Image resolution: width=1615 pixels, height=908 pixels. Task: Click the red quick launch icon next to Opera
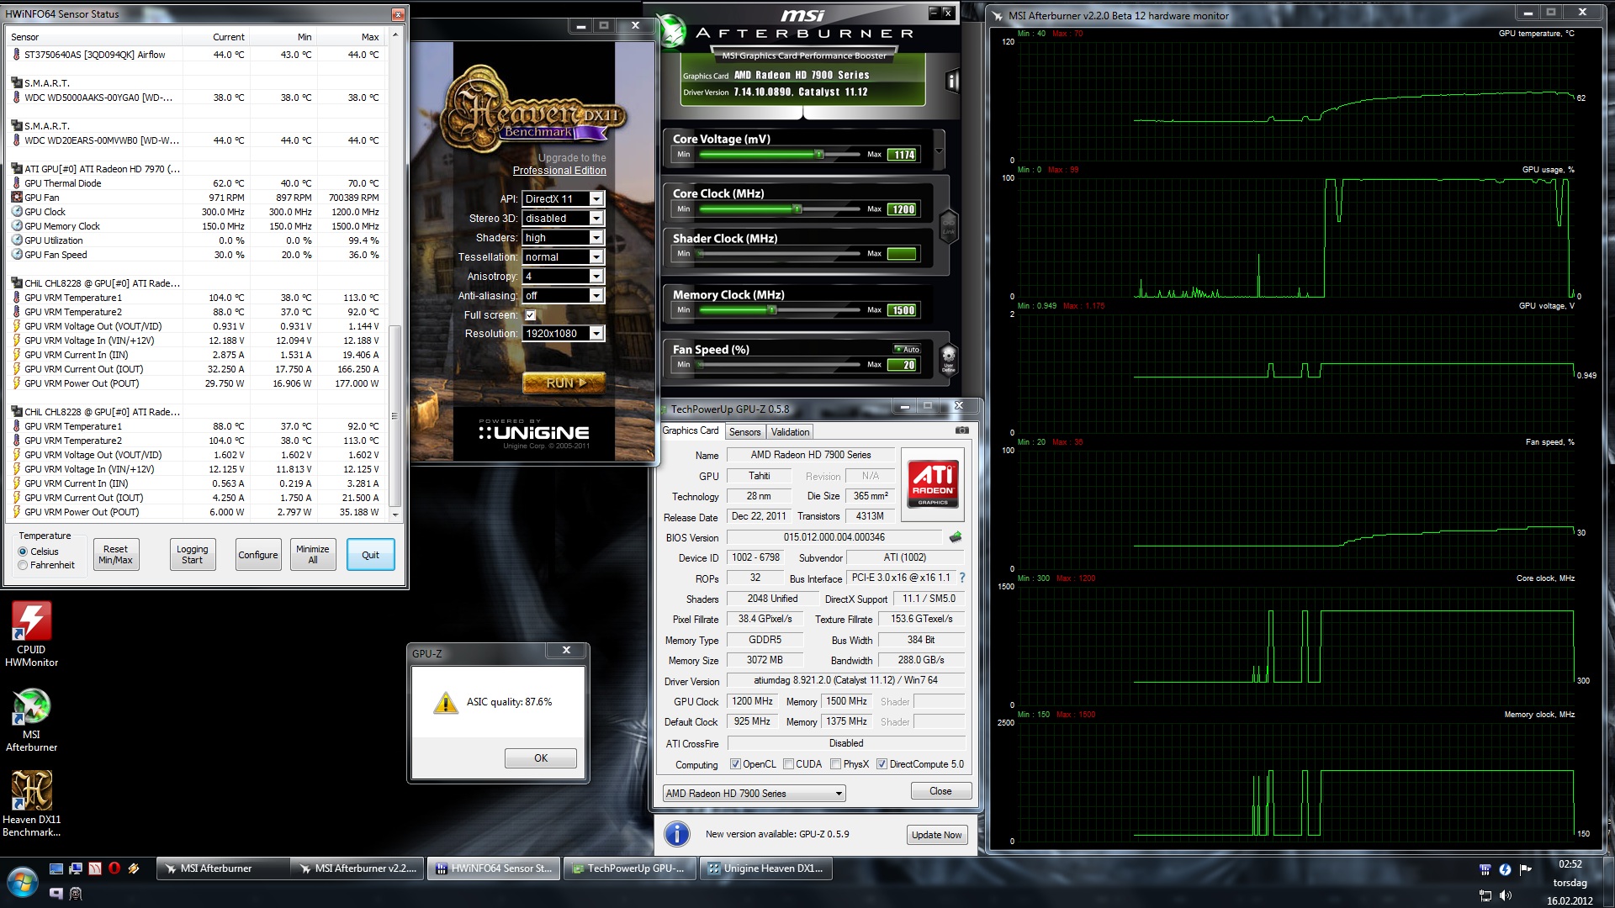95,868
